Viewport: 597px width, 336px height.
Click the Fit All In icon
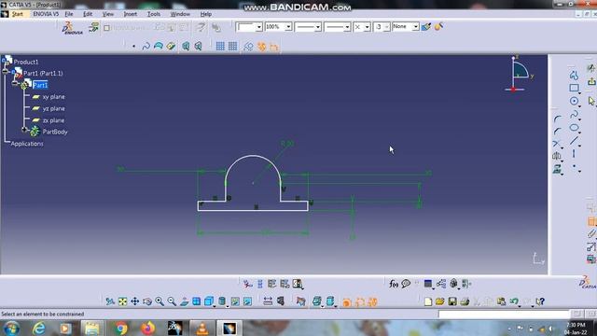(x=122, y=301)
